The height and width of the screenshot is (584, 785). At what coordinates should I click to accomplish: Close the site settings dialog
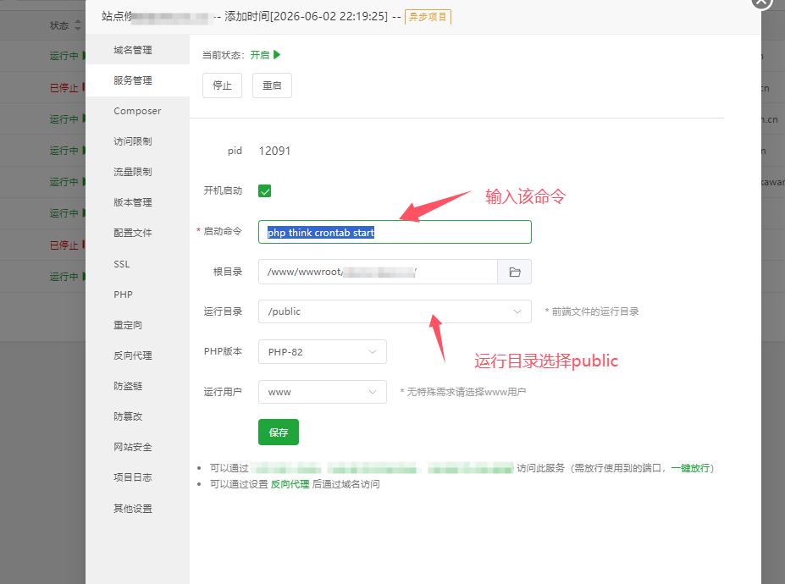click(x=761, y=2)
